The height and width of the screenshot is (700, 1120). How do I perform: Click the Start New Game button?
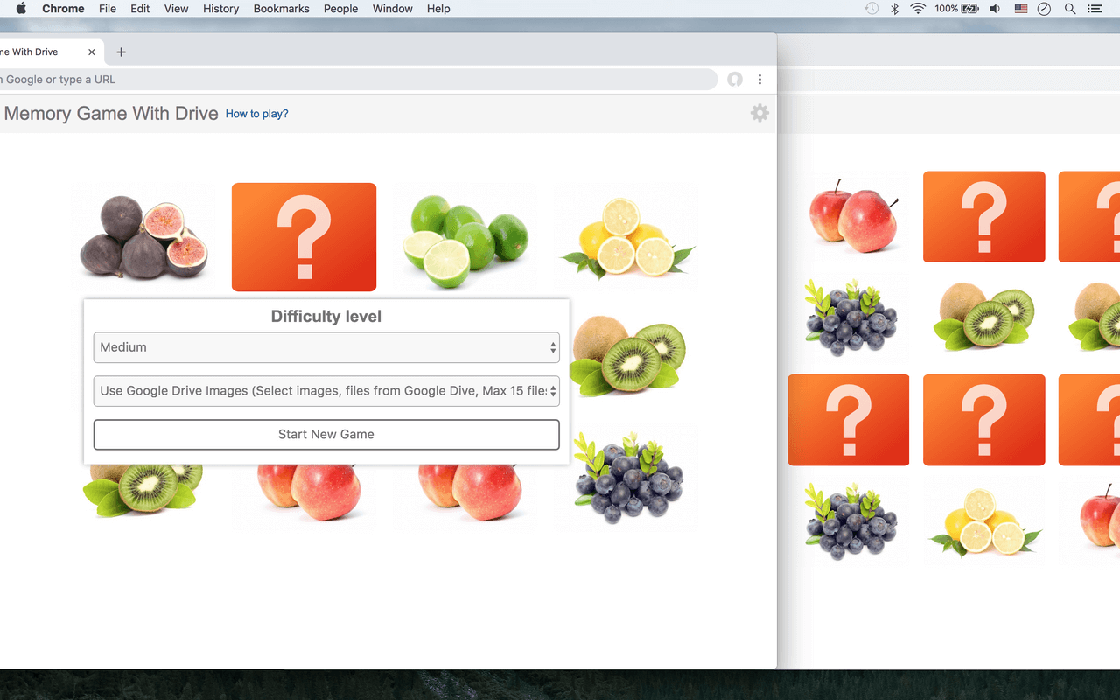(325, 435)
